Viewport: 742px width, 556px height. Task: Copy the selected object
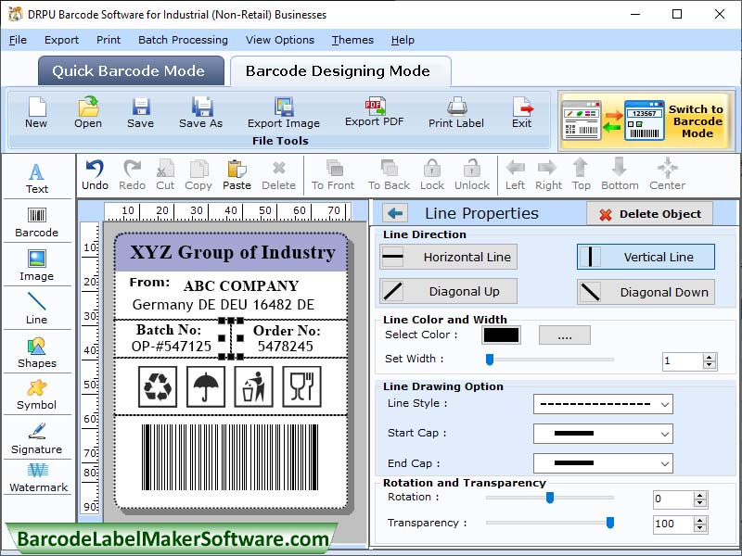pos(198,175)
